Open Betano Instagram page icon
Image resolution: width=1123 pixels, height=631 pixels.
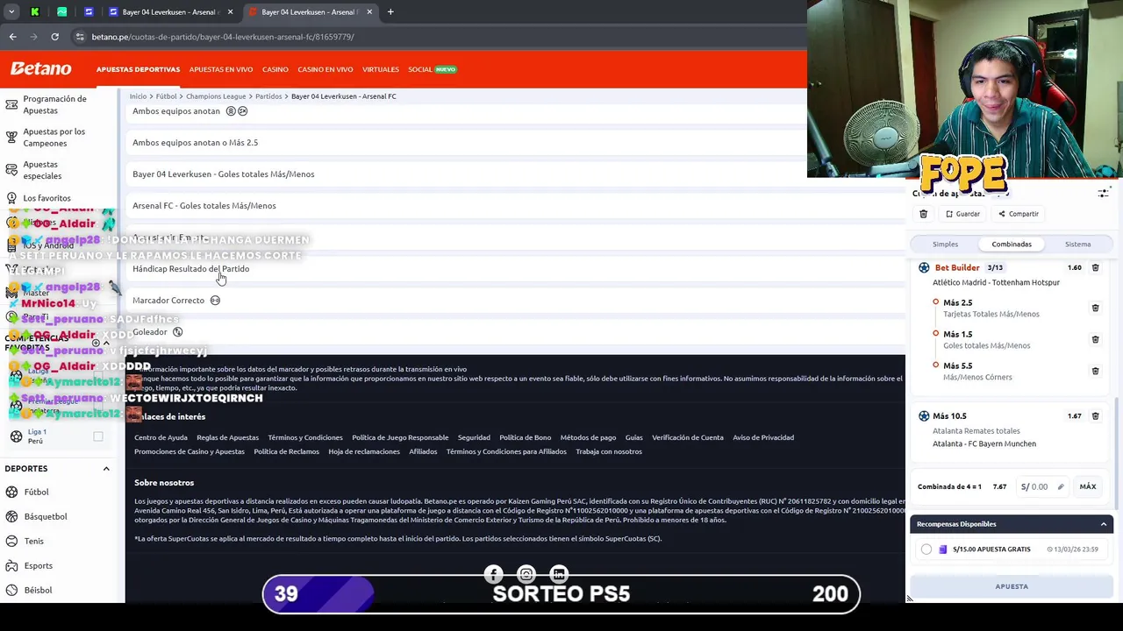(x=526, y=574)
